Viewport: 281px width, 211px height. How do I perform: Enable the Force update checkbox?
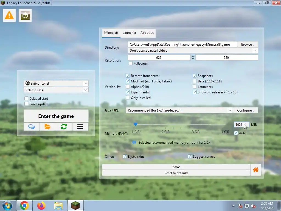pos(26,104)
